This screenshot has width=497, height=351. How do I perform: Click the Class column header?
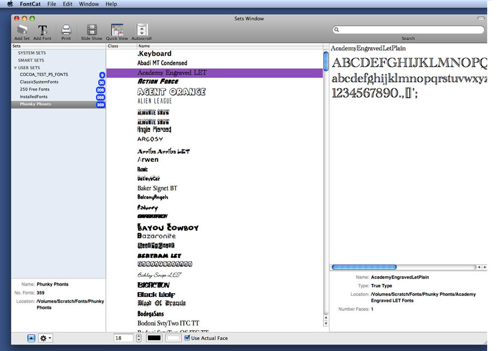click(x=122, y=46)
